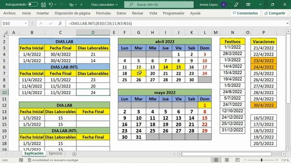Select the DIAS.LAB.INTL header cell
This screenshot has width=291, height=163.
65,67
